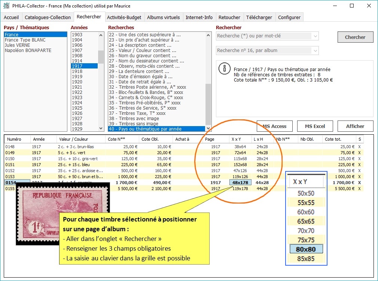Choose 65x65 in X x Y list
This screenshot has width=378, height=281.
(306, 221)
